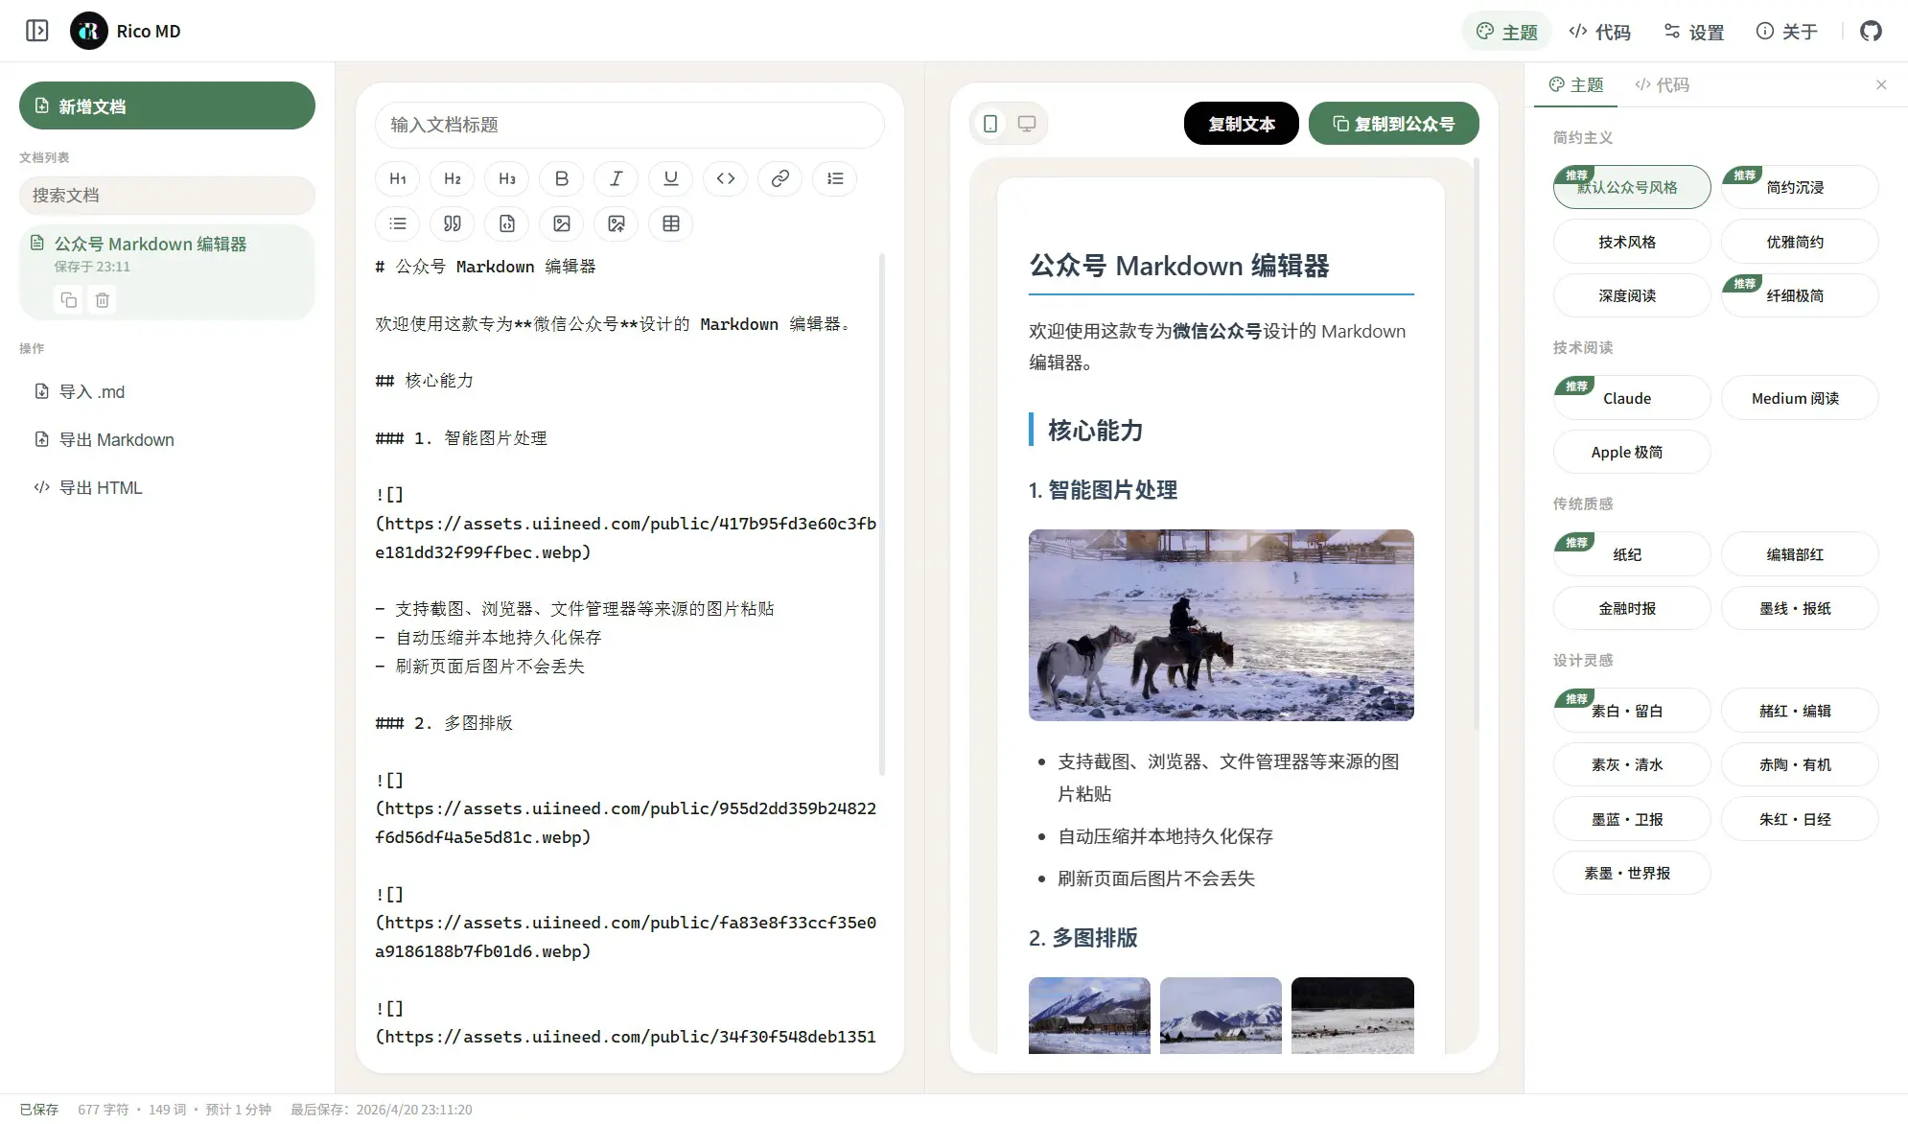Select the Medium 阅读 theme
Screen dimensions: 1908x1124
click(x=1800, y=398)
